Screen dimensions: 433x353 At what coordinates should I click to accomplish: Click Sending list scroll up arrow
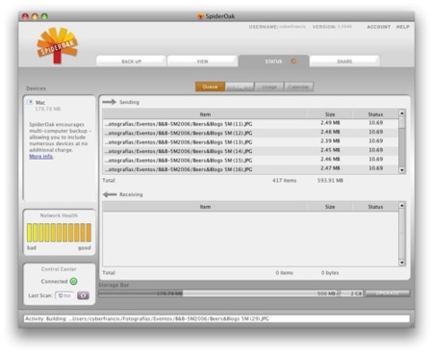tap(401, 113)
